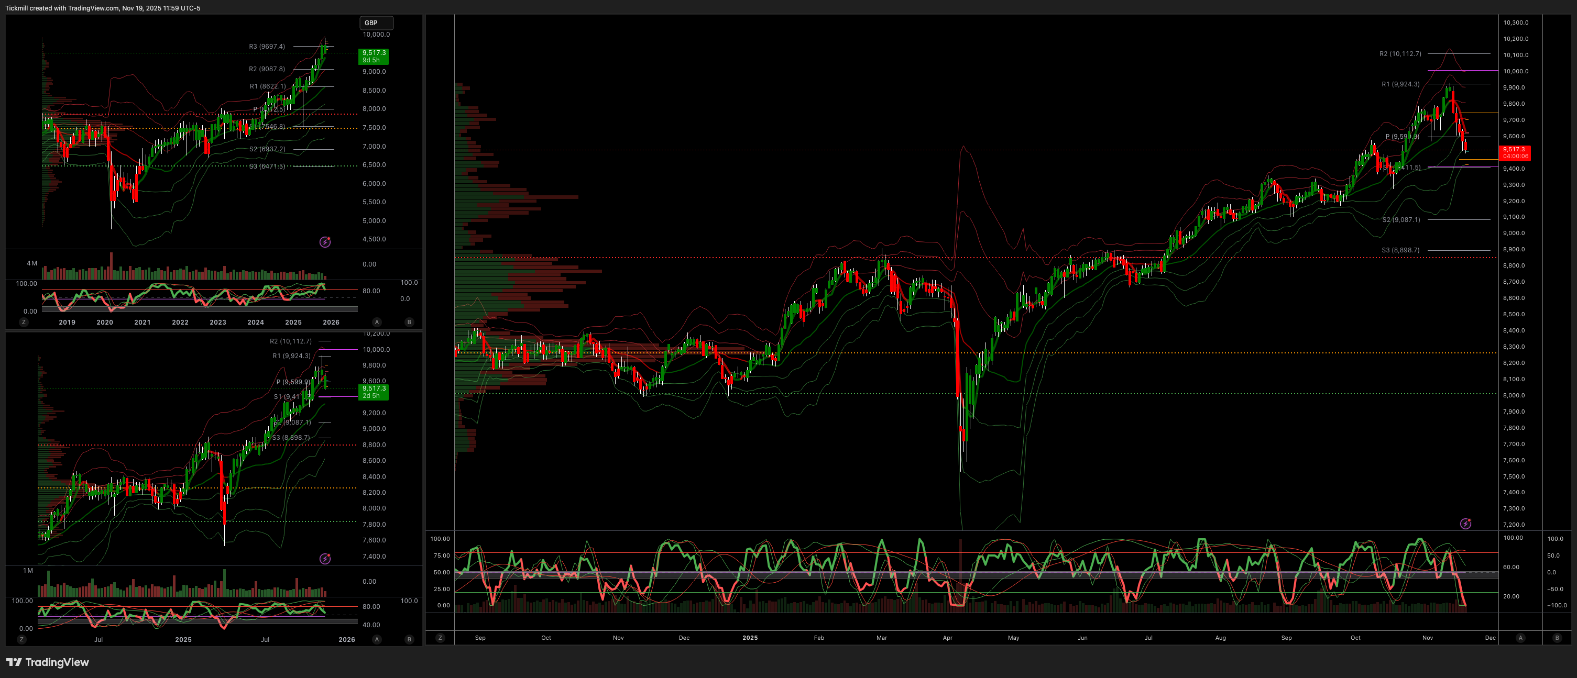The height and width of the screenshot is (678, 1577).
Task: Click the Z timezone icon below the main chart
Action: 440,638
